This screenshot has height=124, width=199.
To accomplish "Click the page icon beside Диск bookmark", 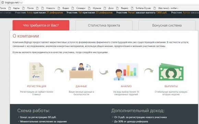I will pos(105,8).
